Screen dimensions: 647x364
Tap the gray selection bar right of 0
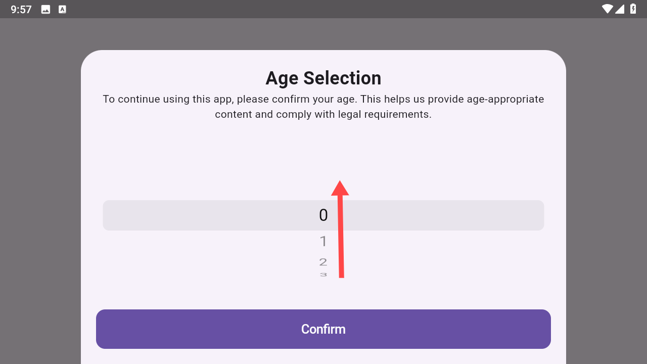[x=437, y=215]
